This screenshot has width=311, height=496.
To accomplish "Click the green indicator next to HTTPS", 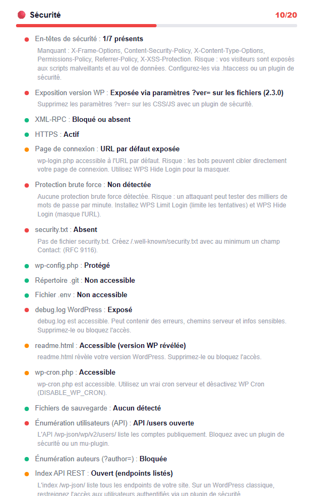I will click(28, 134).
